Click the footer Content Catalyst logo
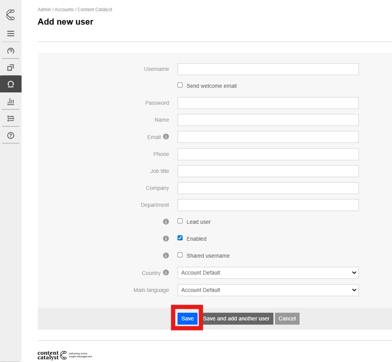This screenshot has height=362, width=392. click(x=65, y=355)
